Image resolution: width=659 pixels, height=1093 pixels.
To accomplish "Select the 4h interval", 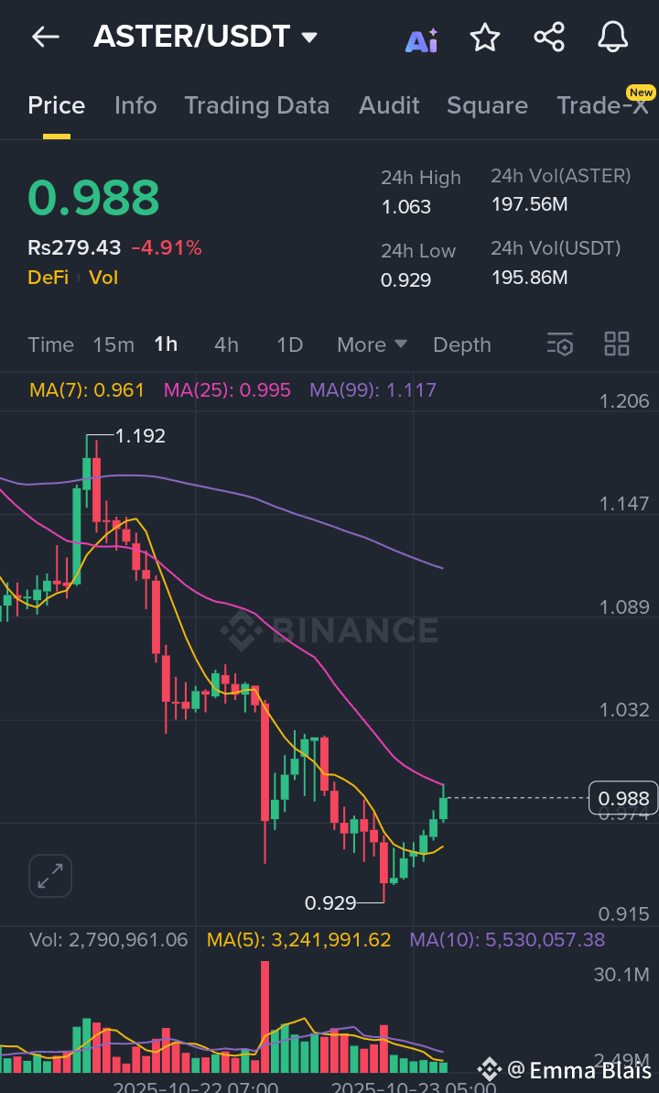I will coord(226,344).
